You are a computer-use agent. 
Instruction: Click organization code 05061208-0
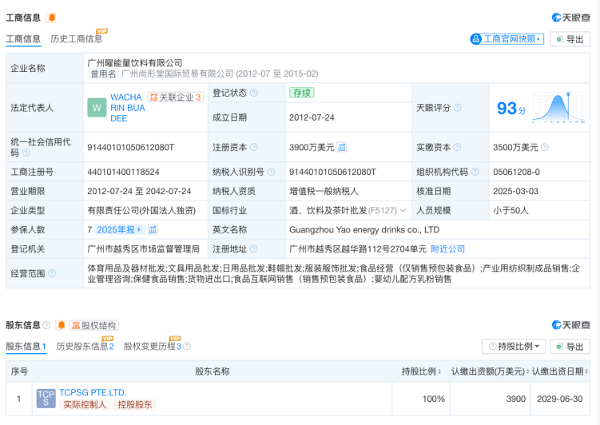click(x=516, y=172)
